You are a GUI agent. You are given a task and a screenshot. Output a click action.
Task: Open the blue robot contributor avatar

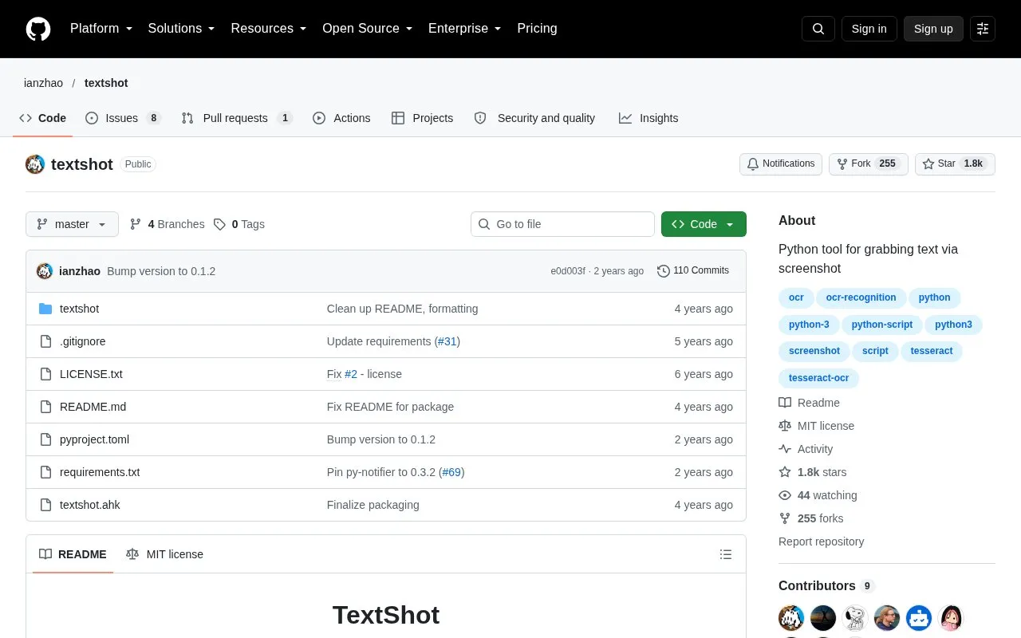919,617
